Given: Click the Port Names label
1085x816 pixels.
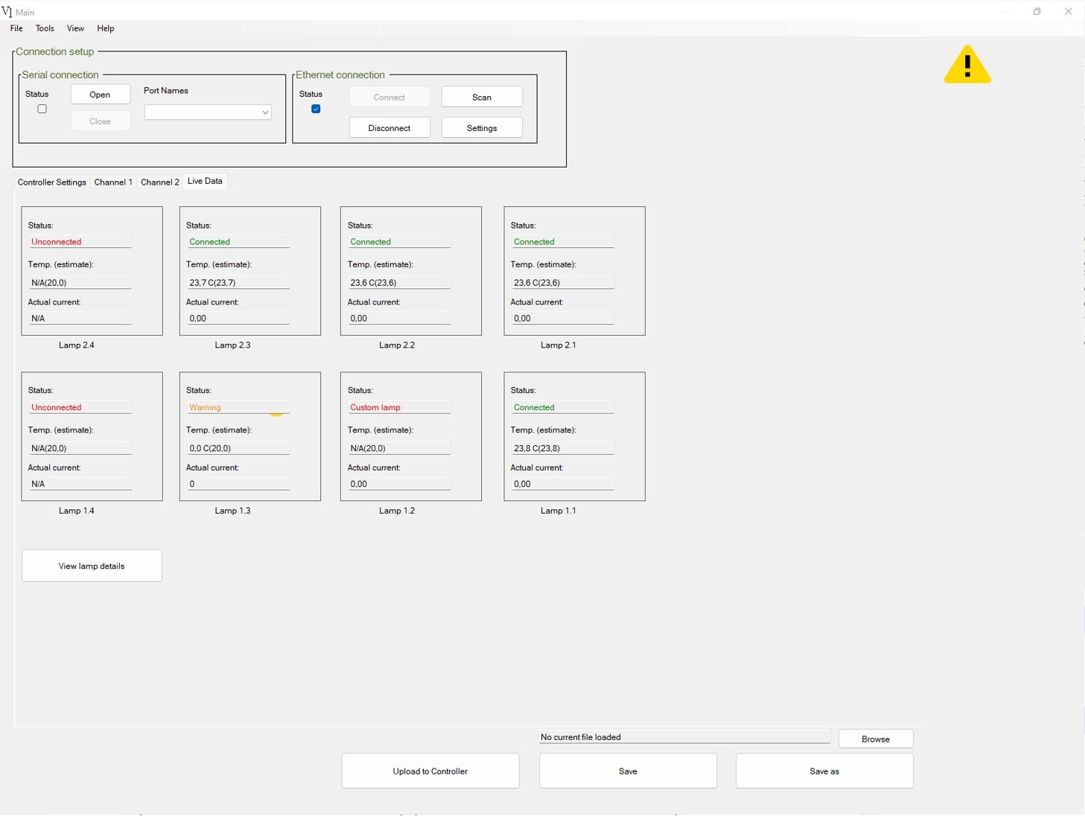Looking at the screenshot, I should 166,91.
